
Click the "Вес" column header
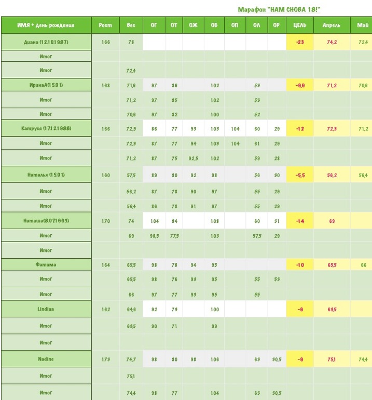[131, 25]
